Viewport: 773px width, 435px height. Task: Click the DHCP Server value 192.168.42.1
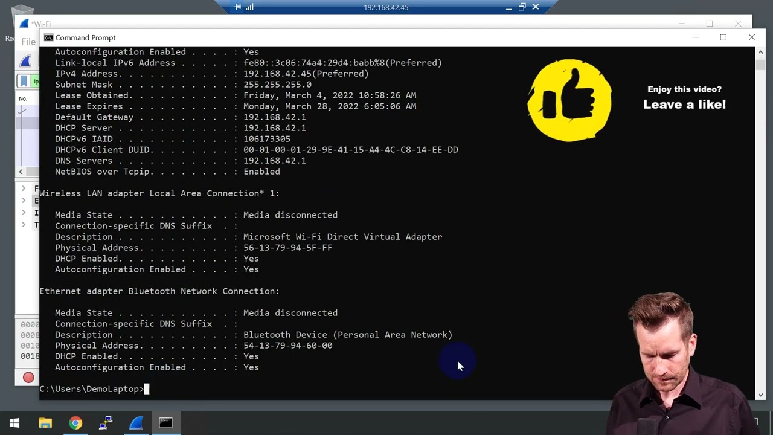[275, 128]
